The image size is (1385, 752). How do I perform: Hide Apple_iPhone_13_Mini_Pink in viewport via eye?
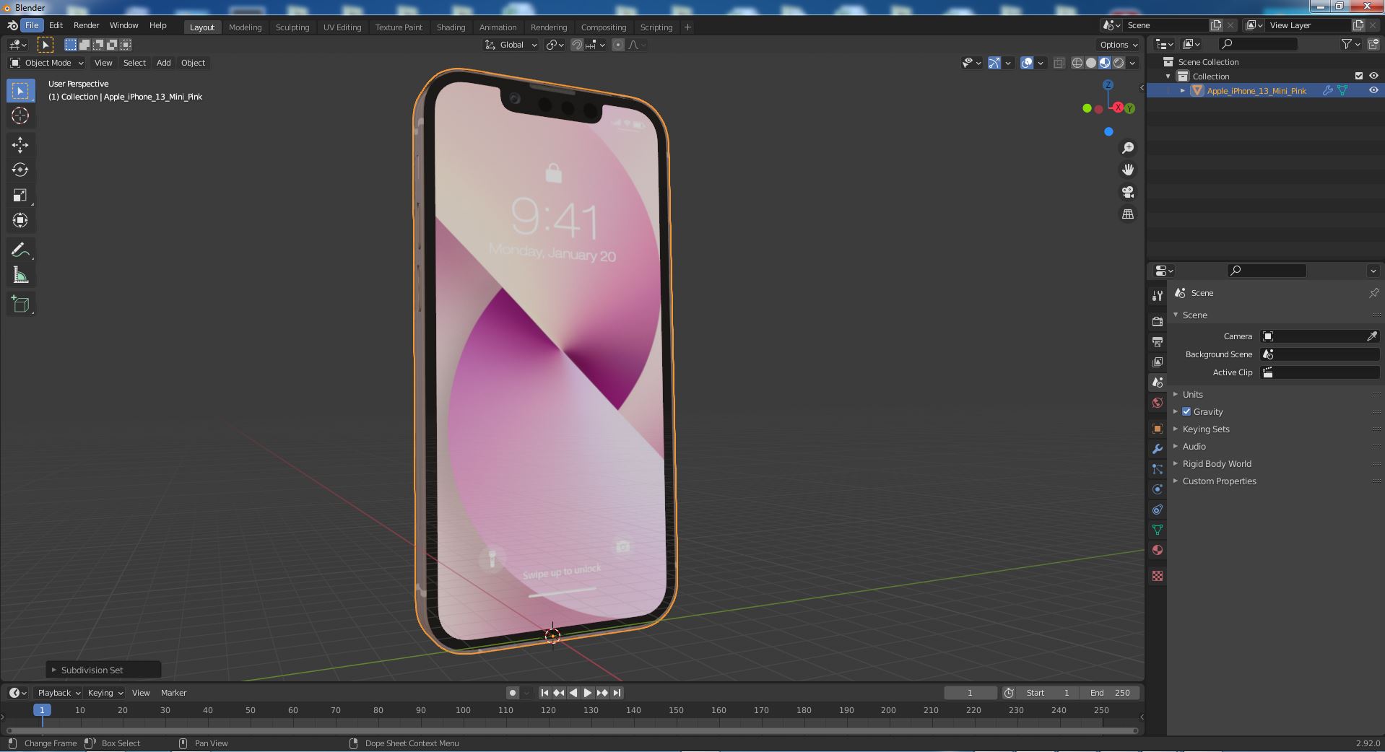point(1373,90)
